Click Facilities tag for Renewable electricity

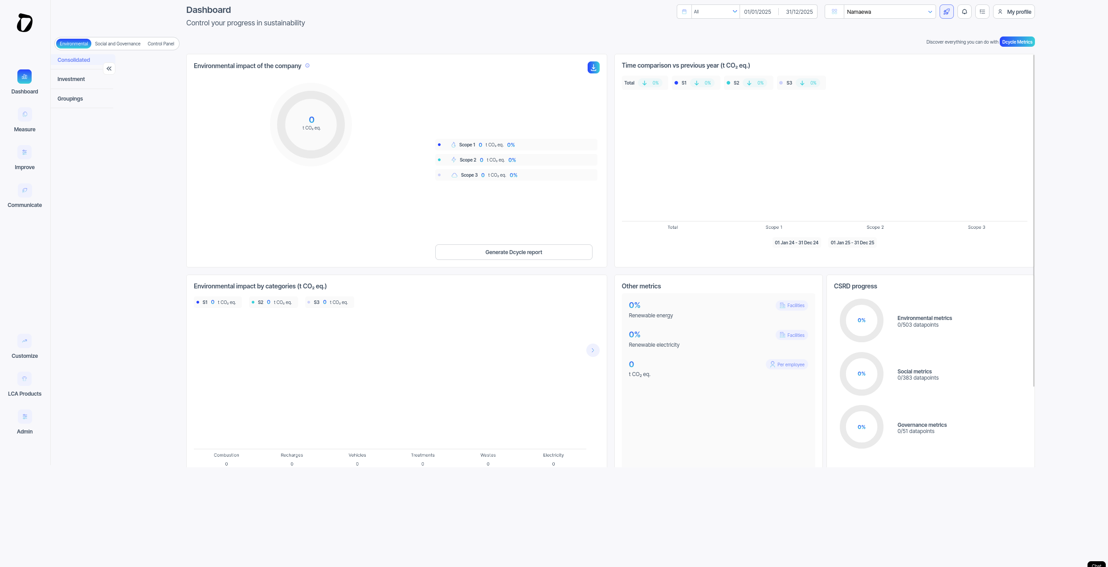pos(792,335)
